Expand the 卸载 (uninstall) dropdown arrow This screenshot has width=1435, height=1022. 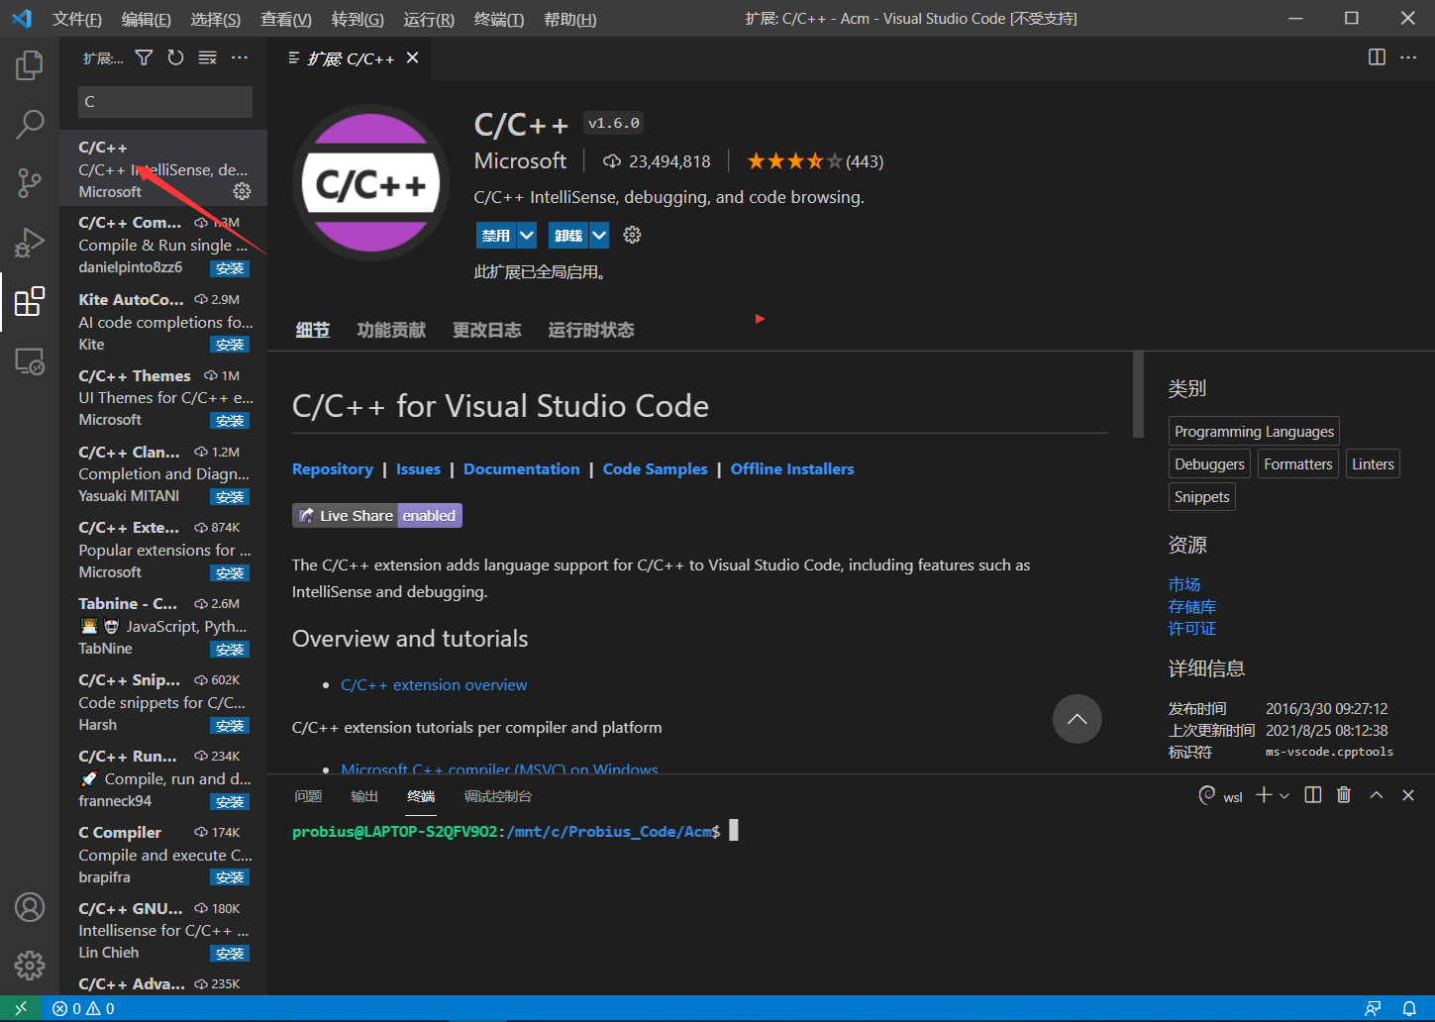point(599,236)
